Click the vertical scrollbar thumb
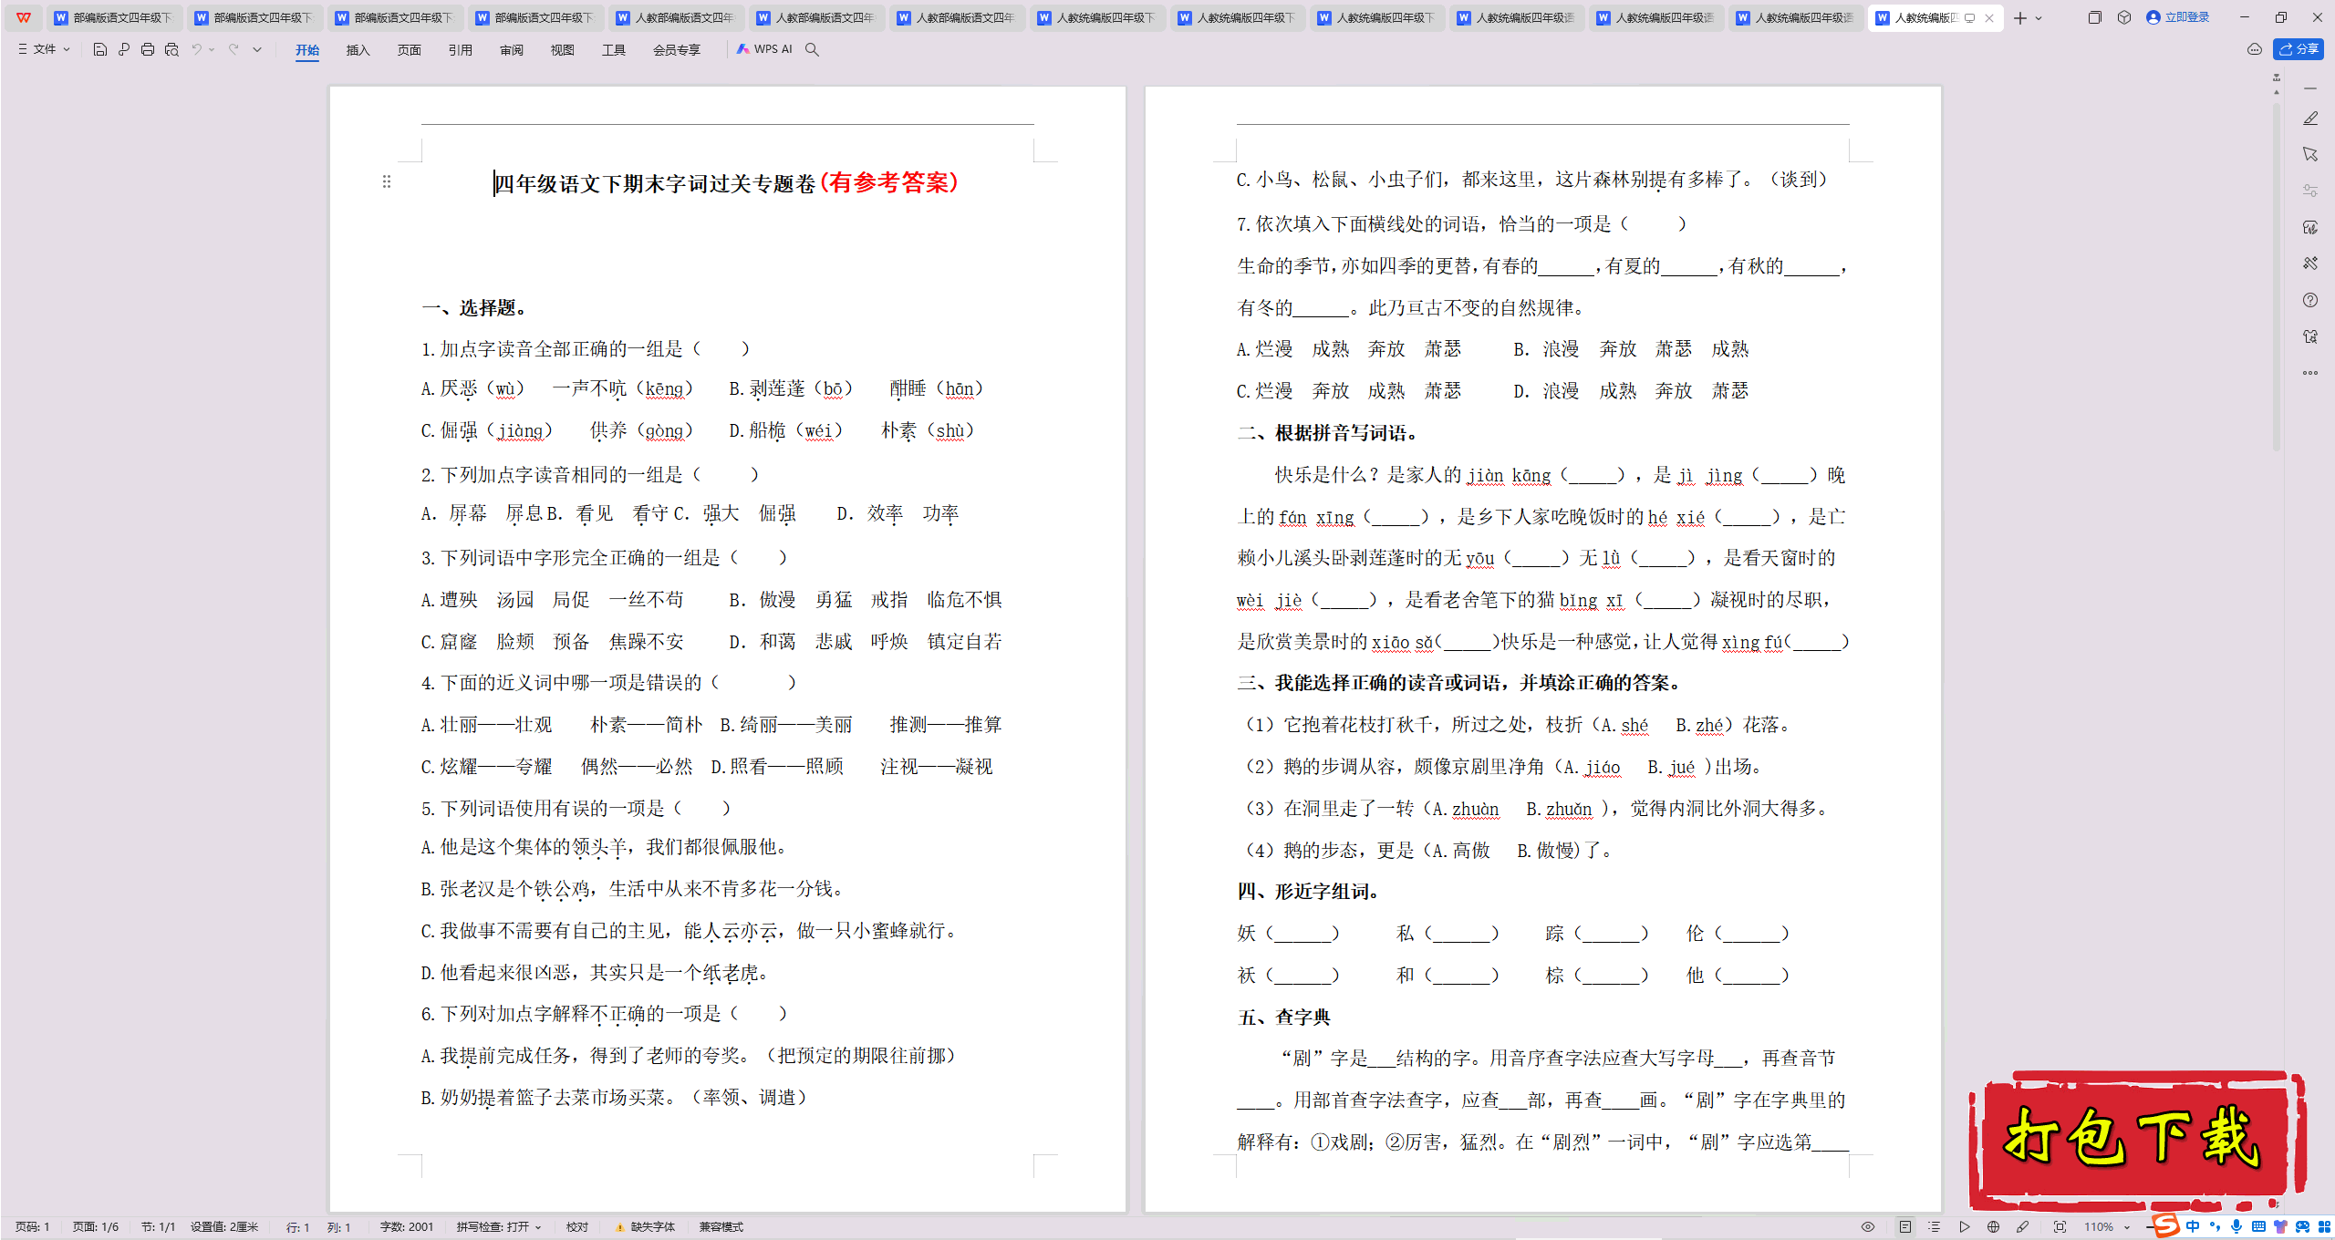The height and width of the screenshot is (1240, 2335). tap(2277, 278)
